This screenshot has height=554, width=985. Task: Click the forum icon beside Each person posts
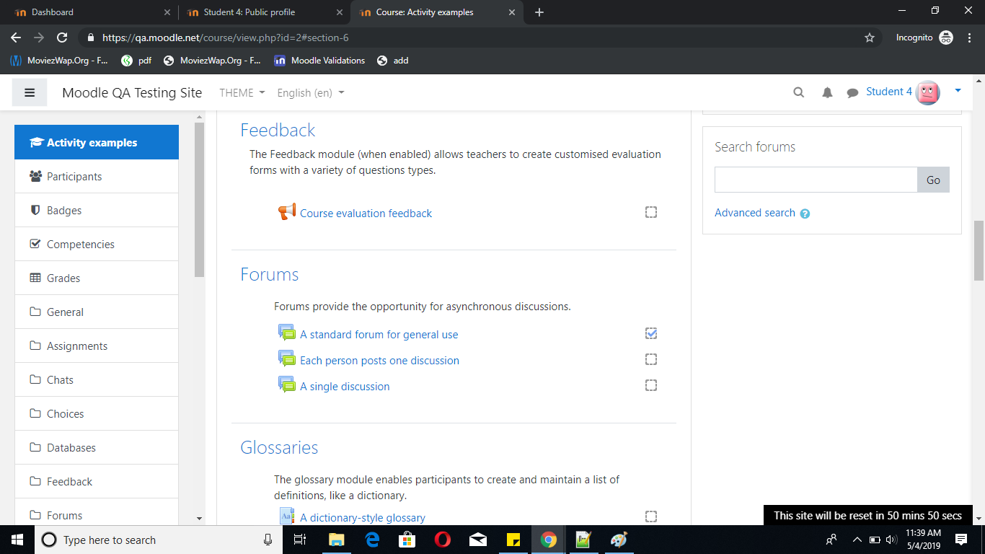(x=287, y=359)
